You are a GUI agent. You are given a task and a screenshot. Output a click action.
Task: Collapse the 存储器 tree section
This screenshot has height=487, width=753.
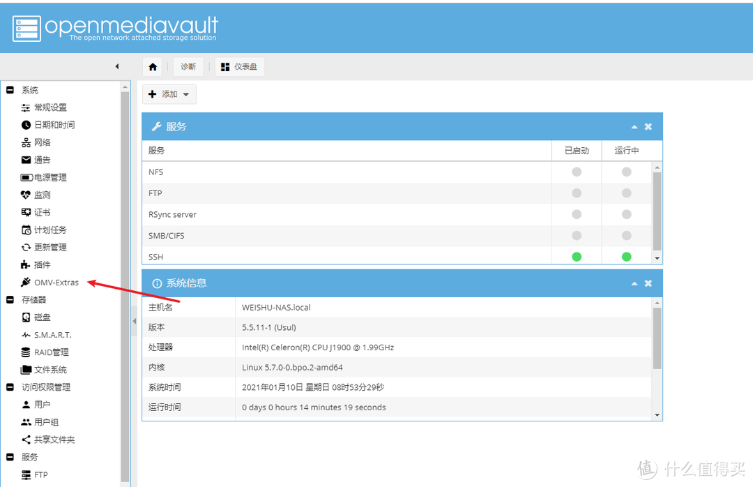(x=10, y=299)
